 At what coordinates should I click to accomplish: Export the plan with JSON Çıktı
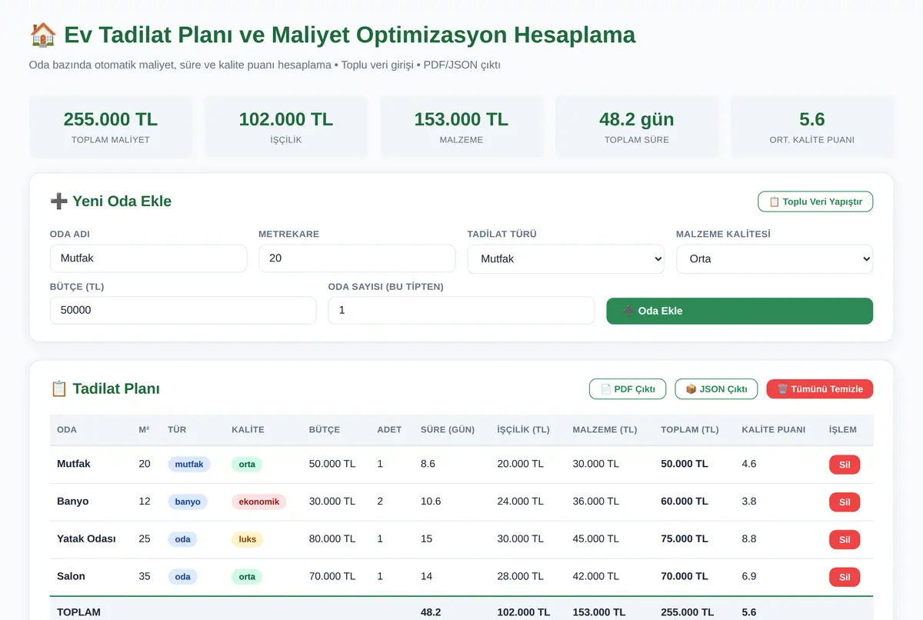click(x=716, y=389)
